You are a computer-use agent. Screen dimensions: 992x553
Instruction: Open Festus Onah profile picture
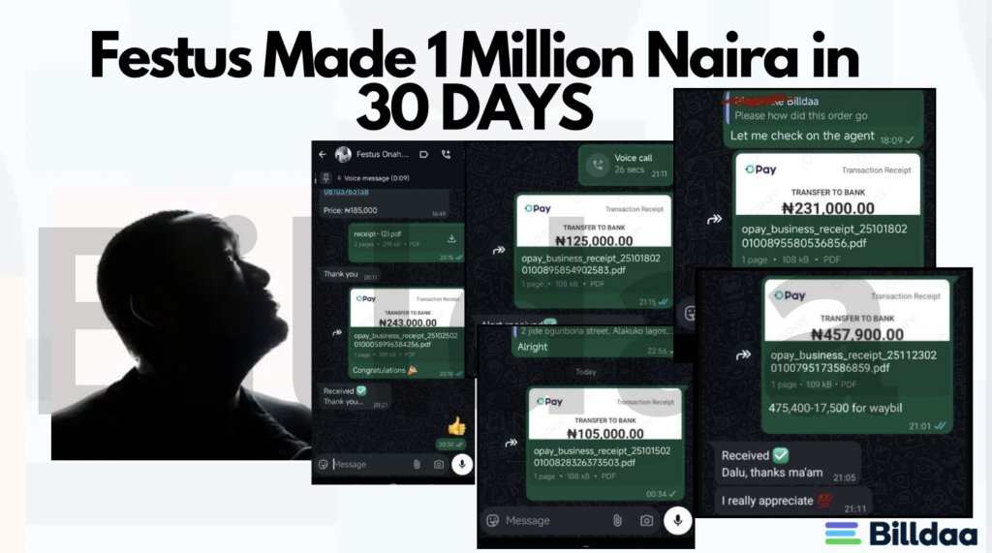[x=343, y=154]
